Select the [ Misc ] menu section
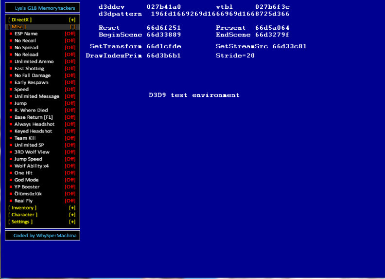This screenshot has width=385, height=279. [x=17, y=27]
